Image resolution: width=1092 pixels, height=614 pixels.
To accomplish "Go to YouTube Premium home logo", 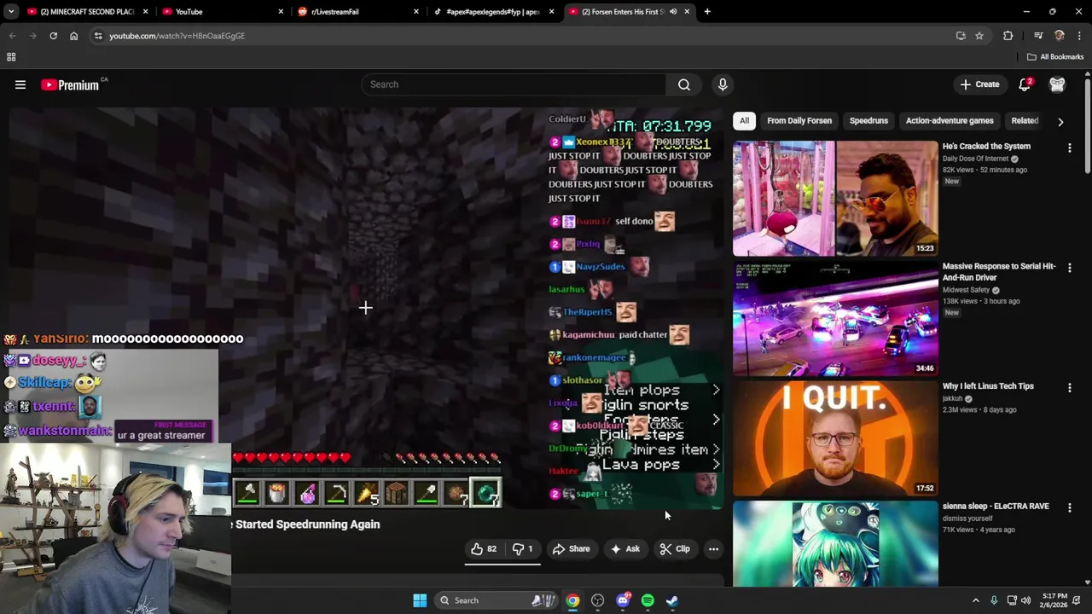I will [70, 84].
